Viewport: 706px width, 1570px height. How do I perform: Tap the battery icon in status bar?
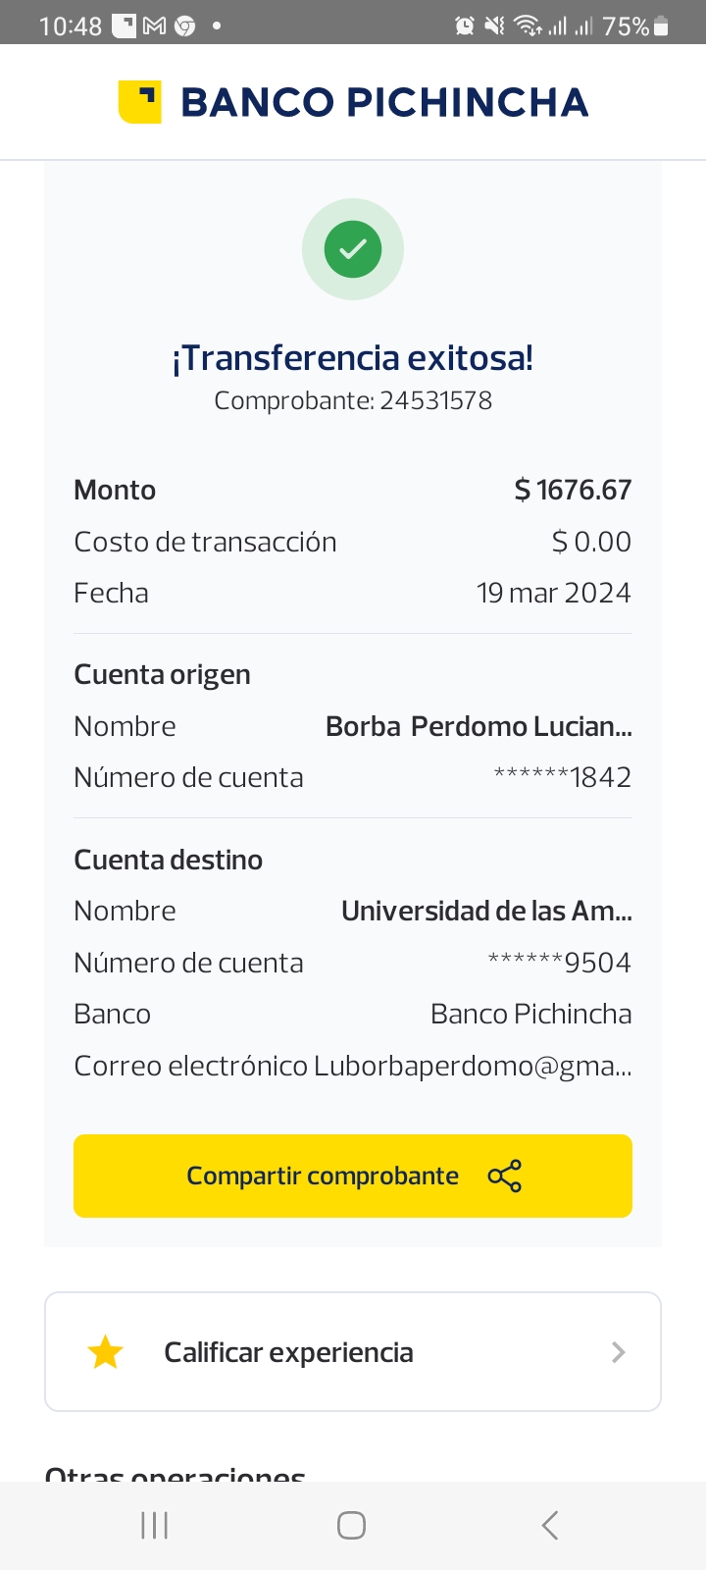tap(662, 26)
